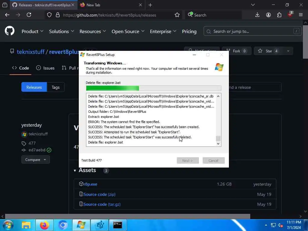Open teknixstuff owner link
This screenshot has height=231, width=308.
click(30, 52)
